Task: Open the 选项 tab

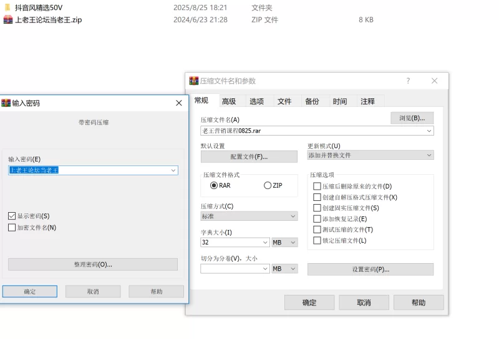Action: point(257,101)
